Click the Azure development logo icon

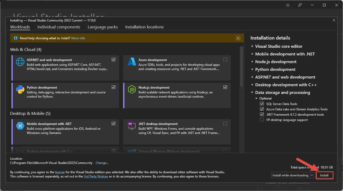click(132, 62)
